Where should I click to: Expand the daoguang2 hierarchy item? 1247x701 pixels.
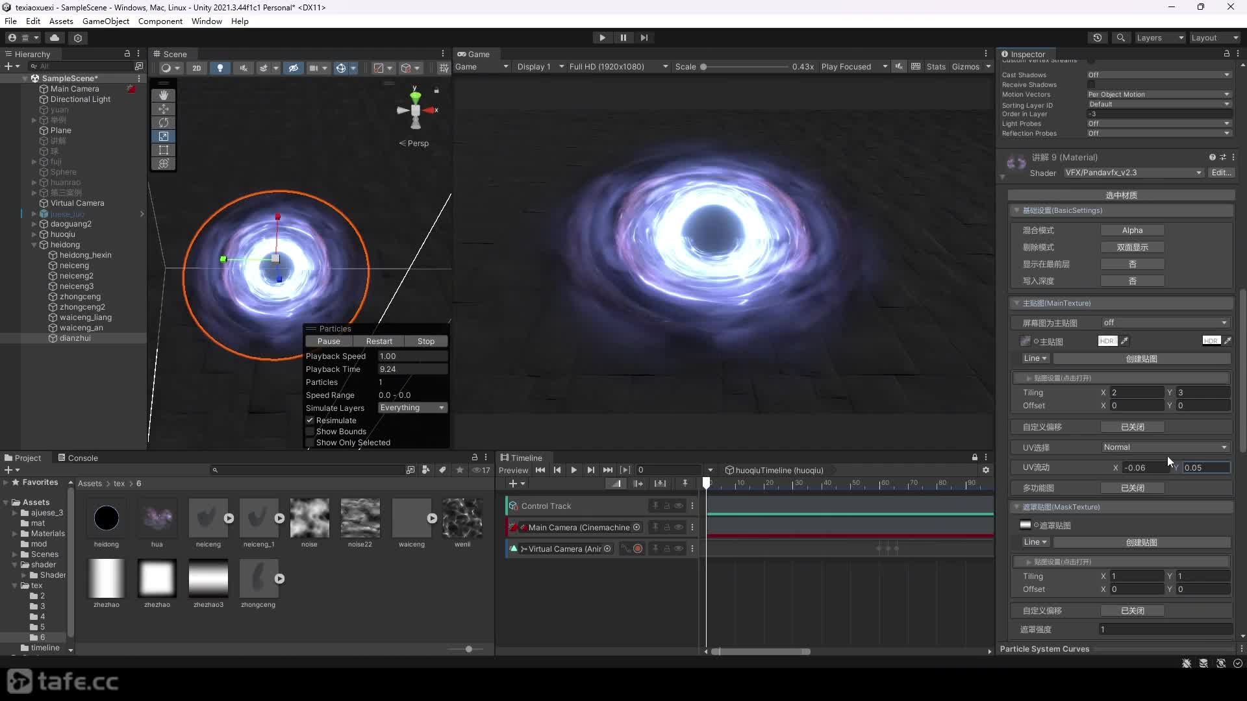[34, 224]
